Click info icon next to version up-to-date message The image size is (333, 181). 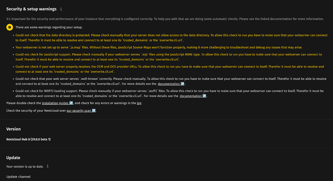[47, 166]
